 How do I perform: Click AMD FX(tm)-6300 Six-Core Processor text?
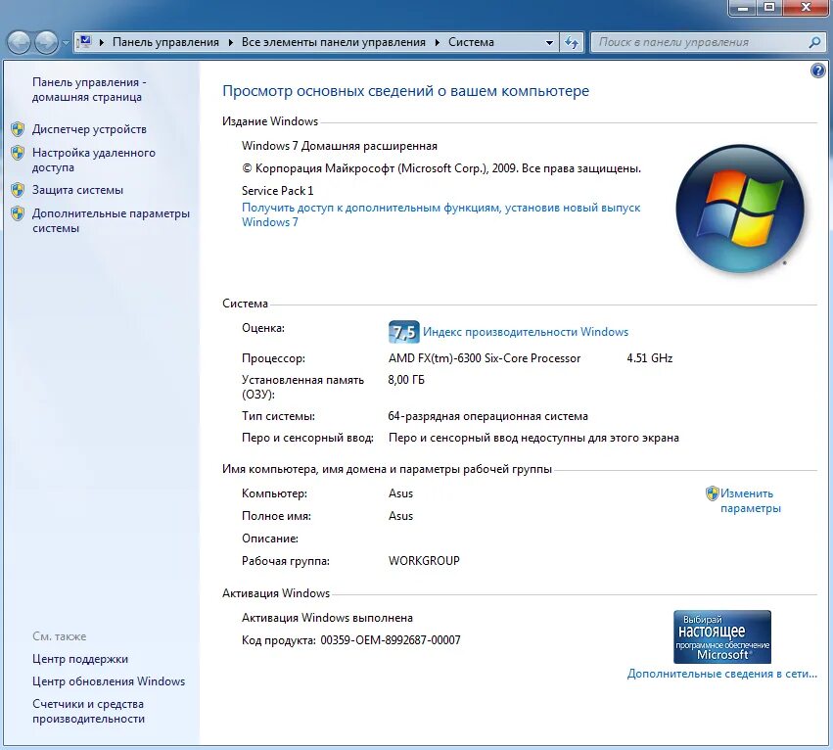click(485, 358)
